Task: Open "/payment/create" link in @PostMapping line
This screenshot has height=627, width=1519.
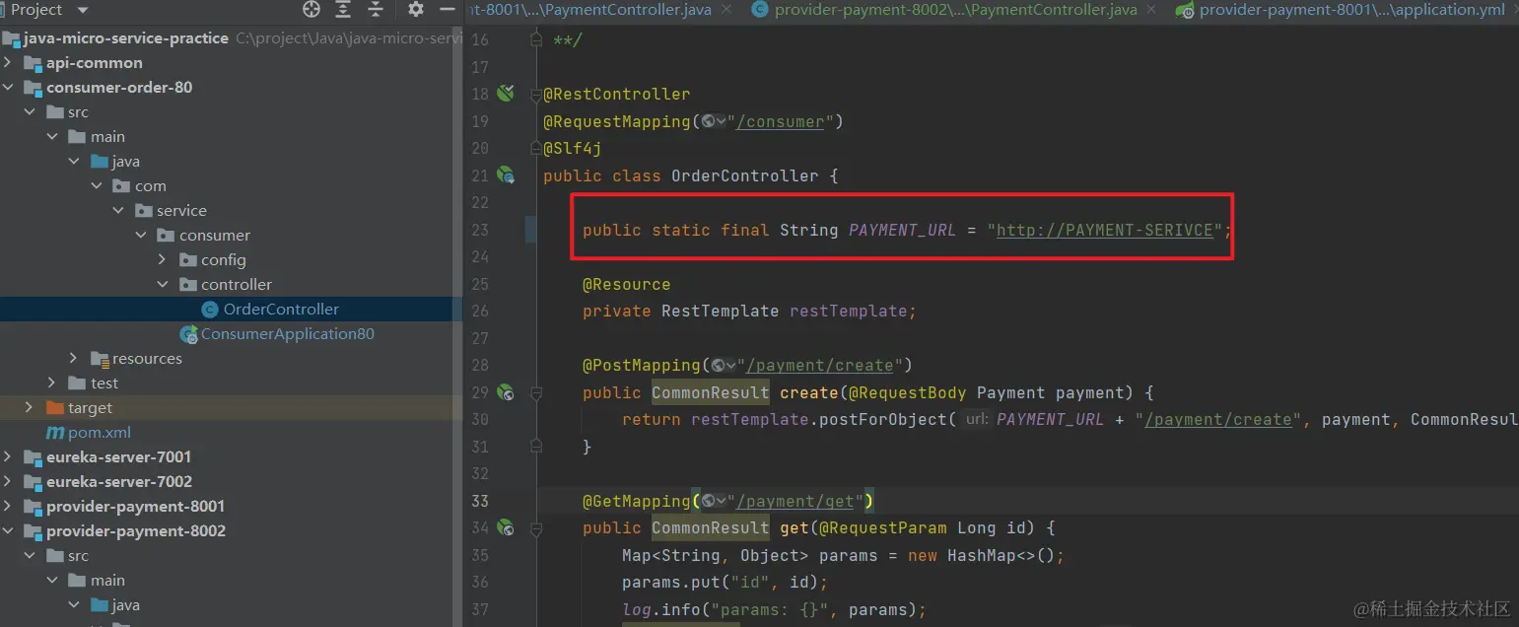Action: (819, 365)
